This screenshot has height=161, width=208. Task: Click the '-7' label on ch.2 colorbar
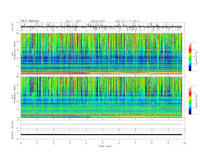194,114
